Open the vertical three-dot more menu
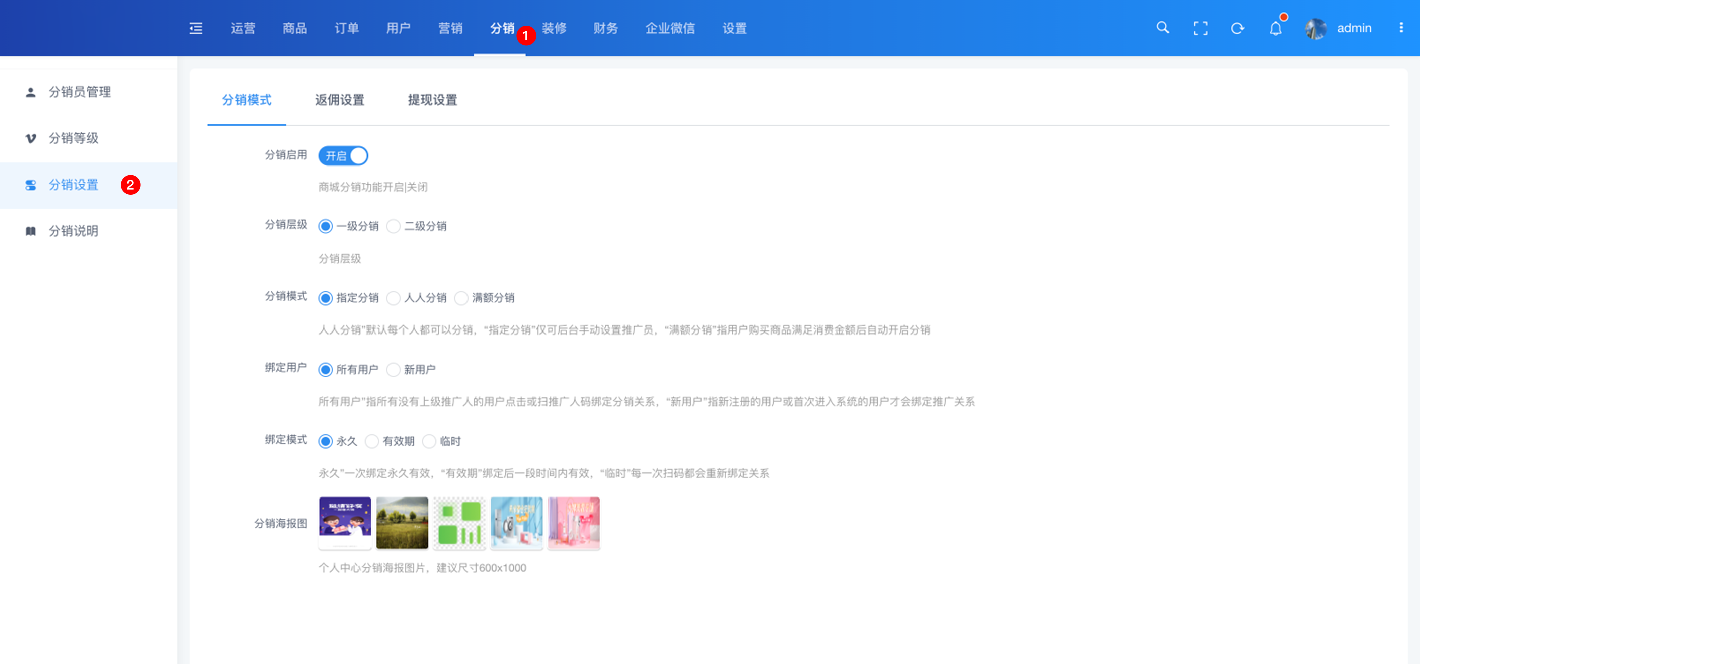This screenshot has height=664, width=1713. (x=1401, y=28)
